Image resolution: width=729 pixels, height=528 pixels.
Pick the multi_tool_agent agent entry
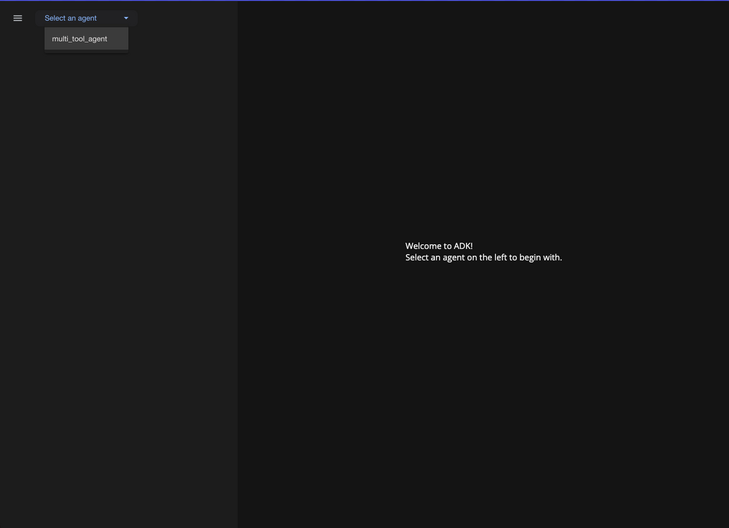pos(80,39)
